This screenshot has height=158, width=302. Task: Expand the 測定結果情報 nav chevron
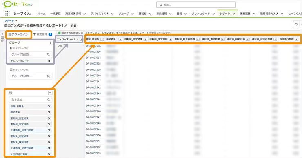tap(84, 14)
